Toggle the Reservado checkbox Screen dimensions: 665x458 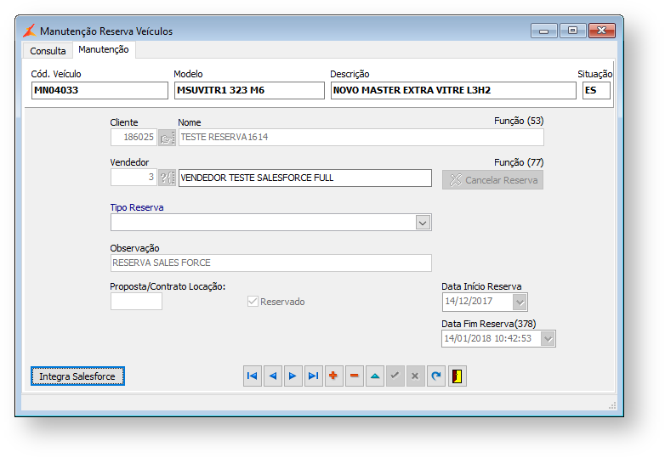click(x=253, y=302)
